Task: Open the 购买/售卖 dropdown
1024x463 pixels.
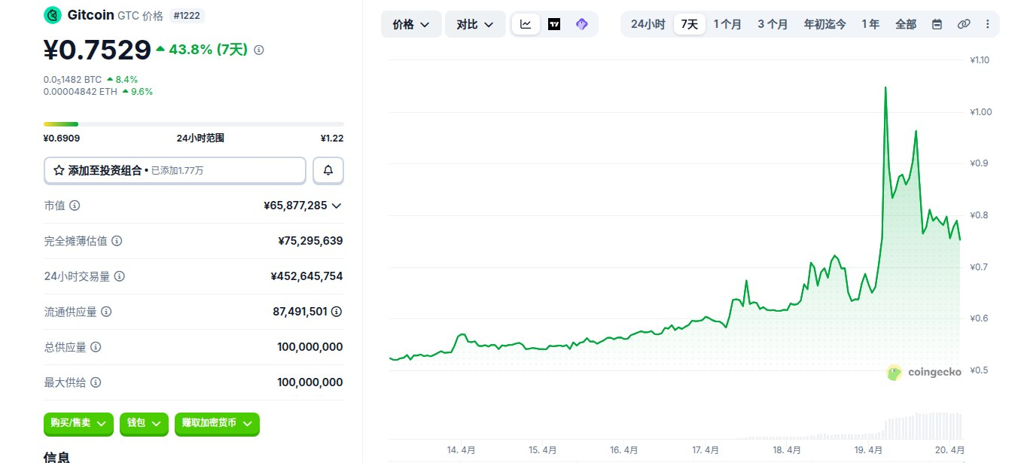Action: [79, 424]
